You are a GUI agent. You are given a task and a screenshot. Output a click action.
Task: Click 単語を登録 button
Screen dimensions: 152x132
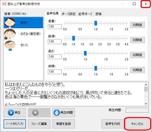[64, 124]
